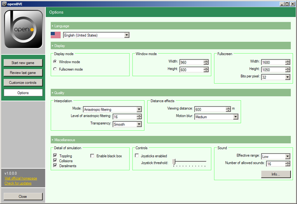Open the Transparency dropdown

point(127,124)
